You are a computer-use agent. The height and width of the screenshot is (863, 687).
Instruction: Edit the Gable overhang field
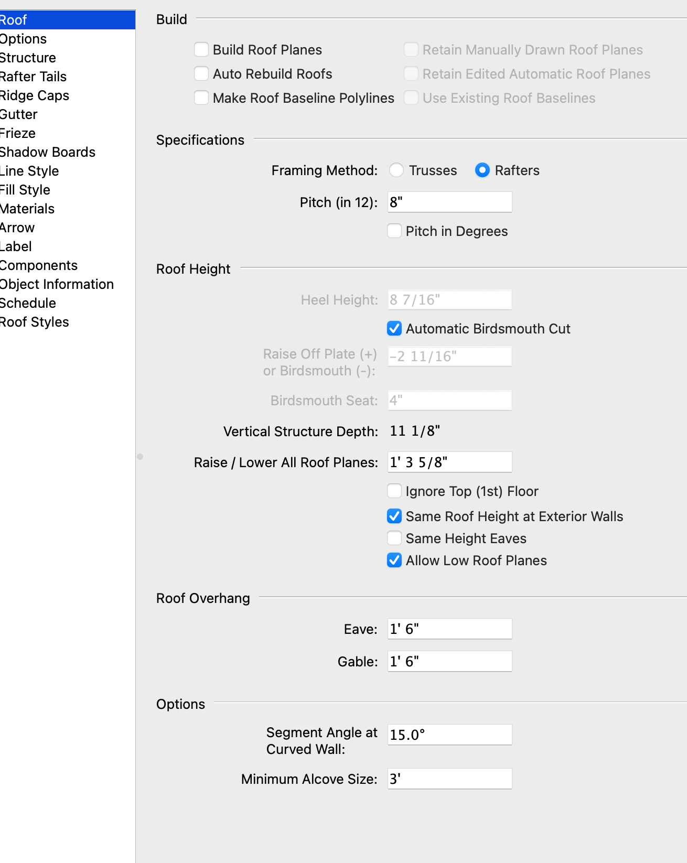[x=449, y=662]
